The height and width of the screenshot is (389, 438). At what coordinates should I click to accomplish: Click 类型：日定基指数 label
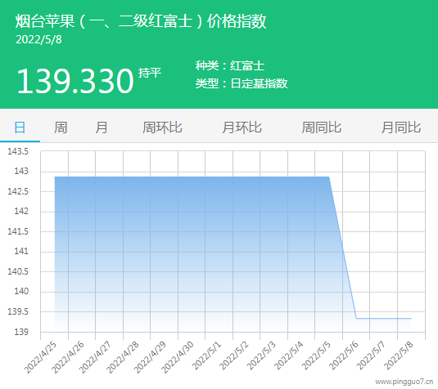242,83
